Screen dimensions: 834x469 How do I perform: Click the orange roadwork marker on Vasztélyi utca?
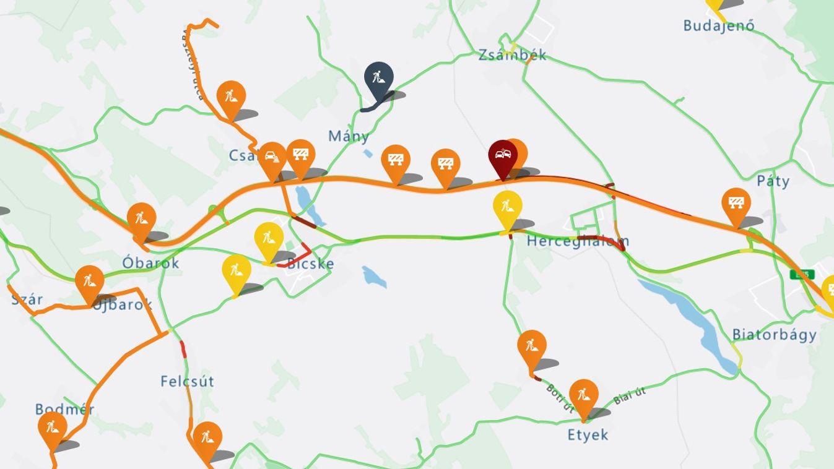232,98
